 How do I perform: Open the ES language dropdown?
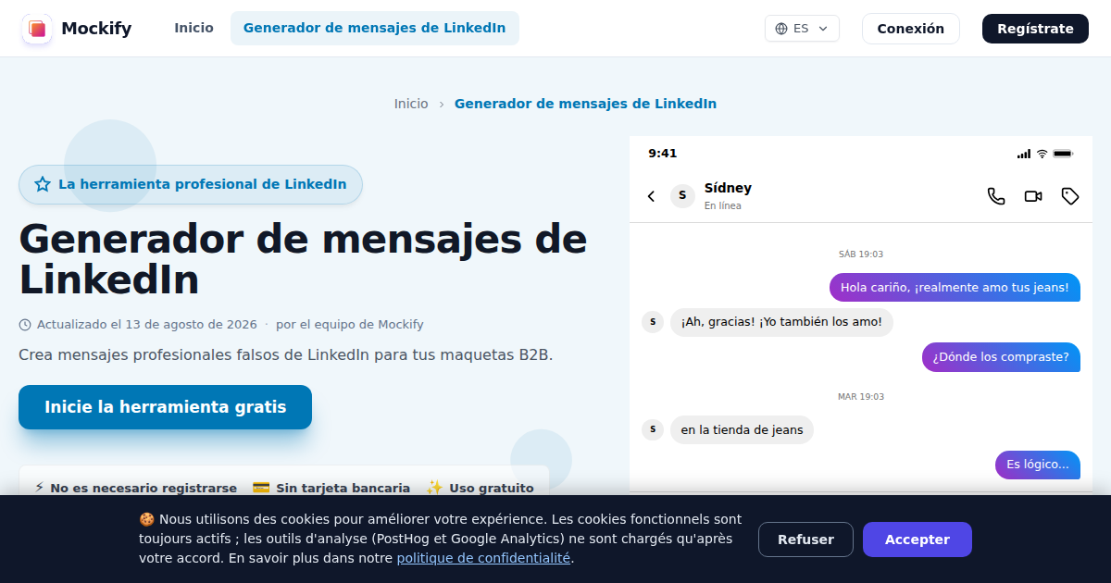(x=802, y=29)
